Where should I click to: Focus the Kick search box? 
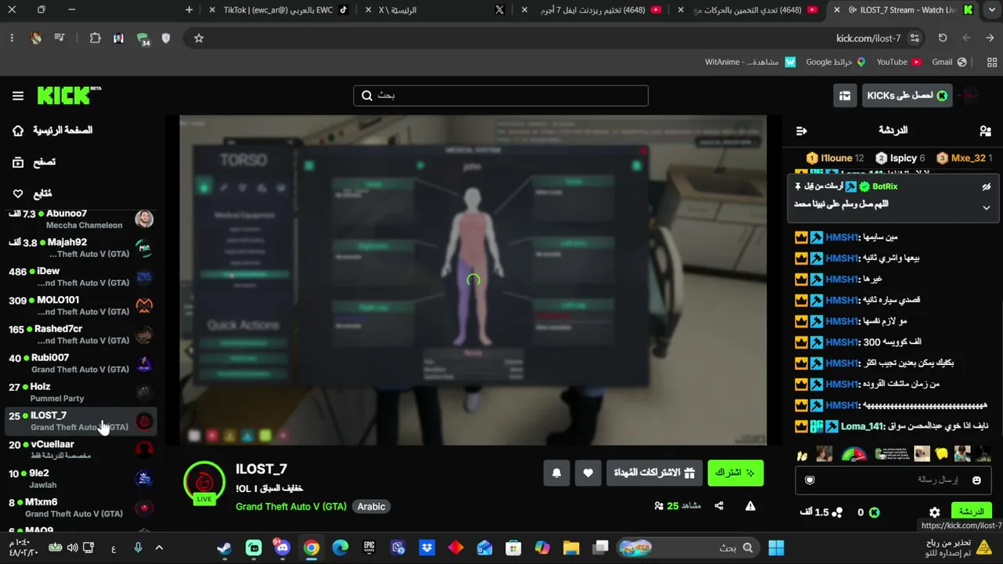(x=501, y=96)
